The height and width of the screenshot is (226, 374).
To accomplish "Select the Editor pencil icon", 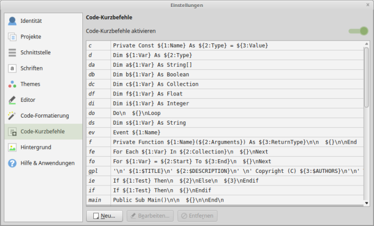I will 12,100.
